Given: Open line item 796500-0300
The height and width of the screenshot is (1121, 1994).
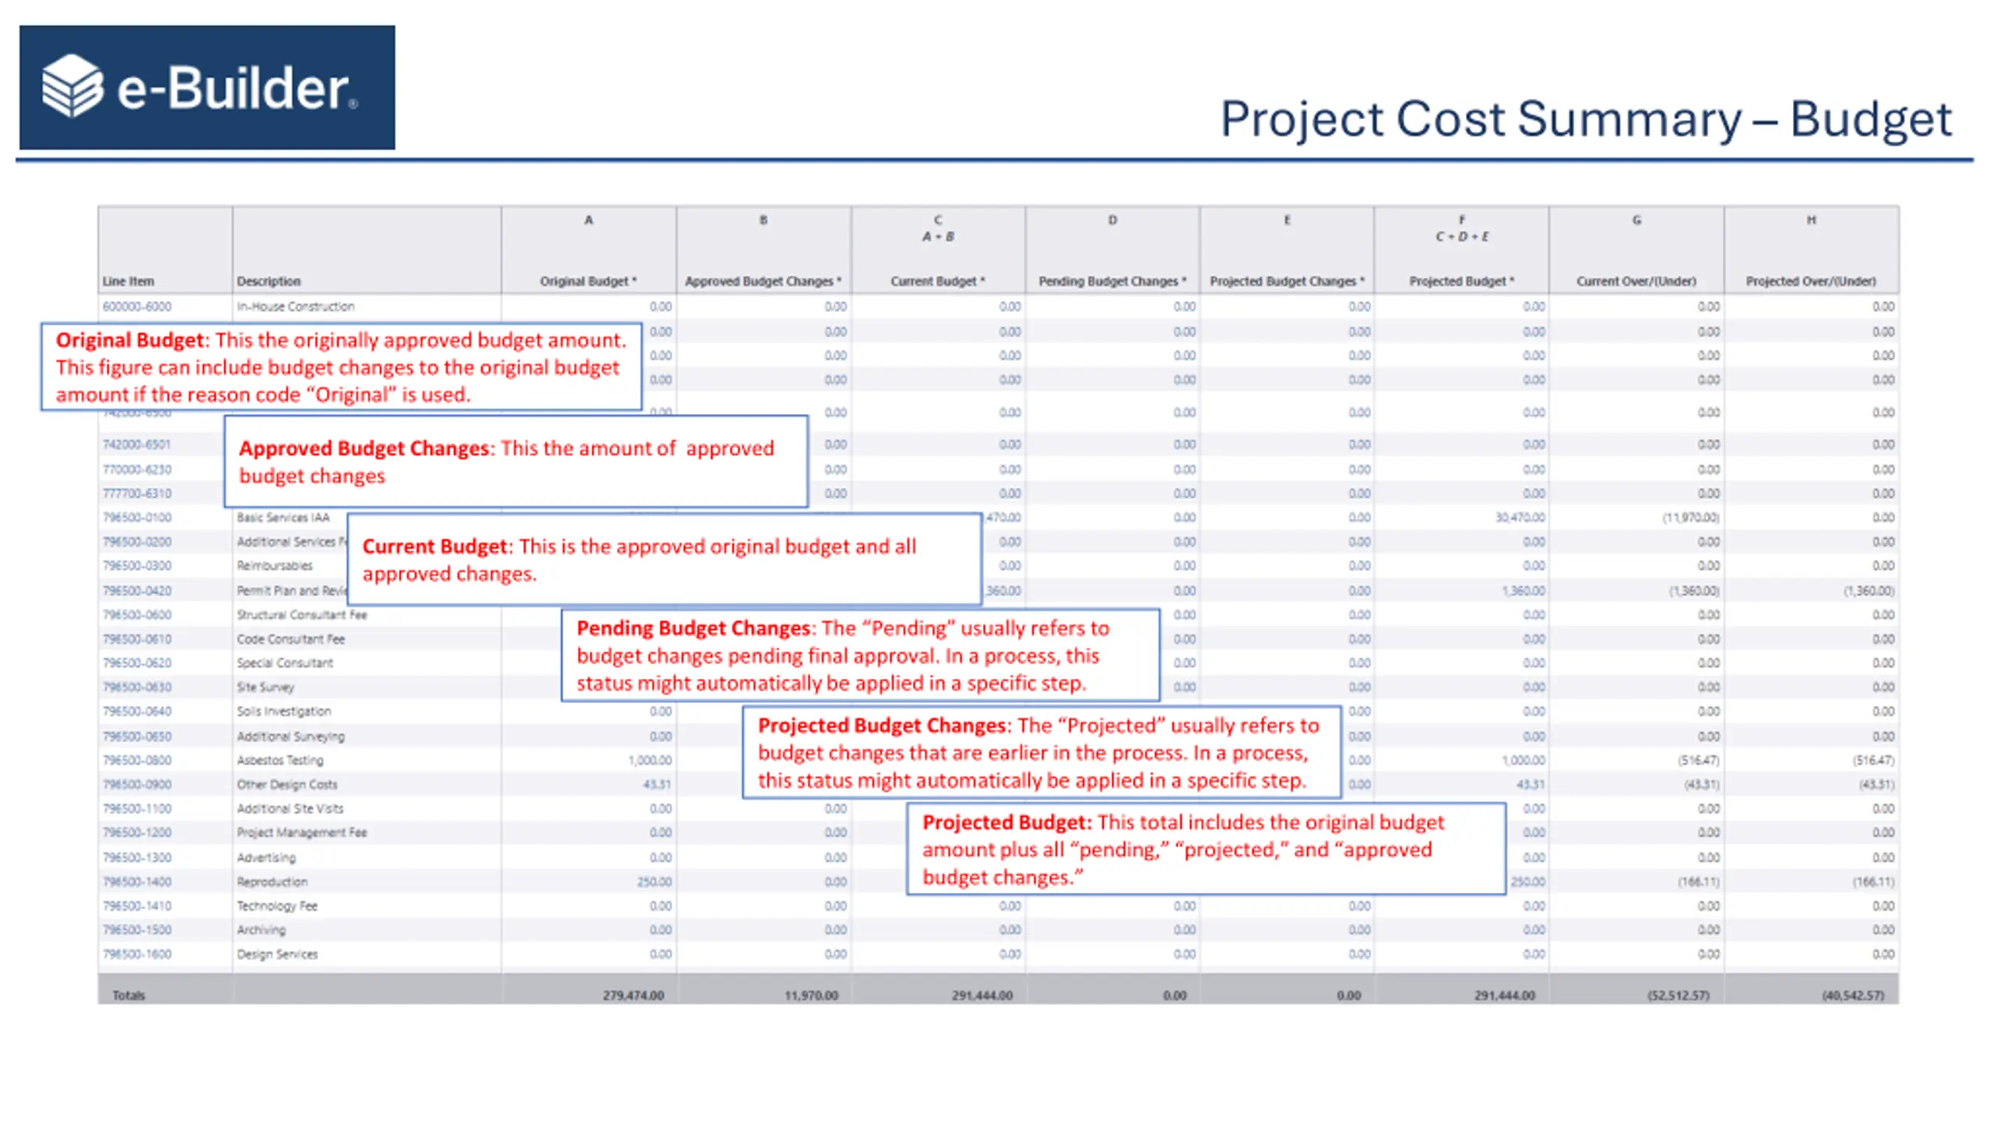Looking at the screenshot, I should [137, 566].
